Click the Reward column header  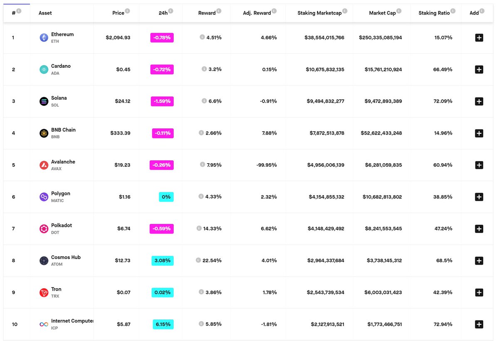(207, 13)
